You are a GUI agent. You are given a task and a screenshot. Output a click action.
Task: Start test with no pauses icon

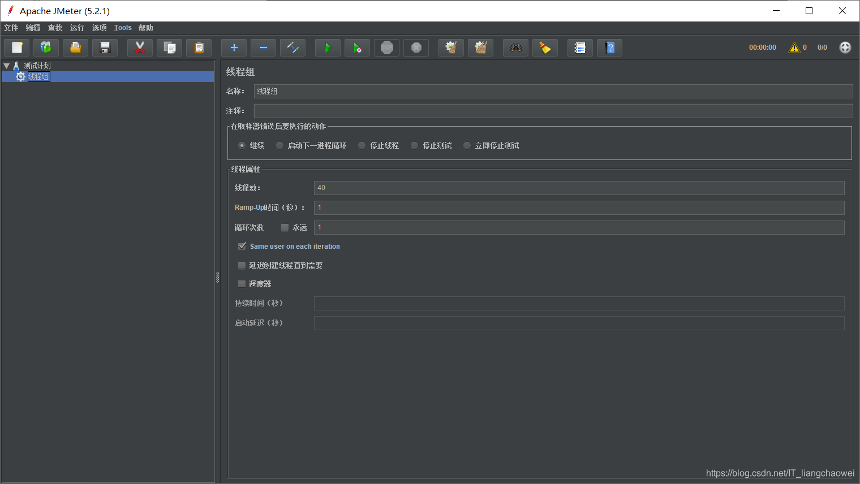357,47
